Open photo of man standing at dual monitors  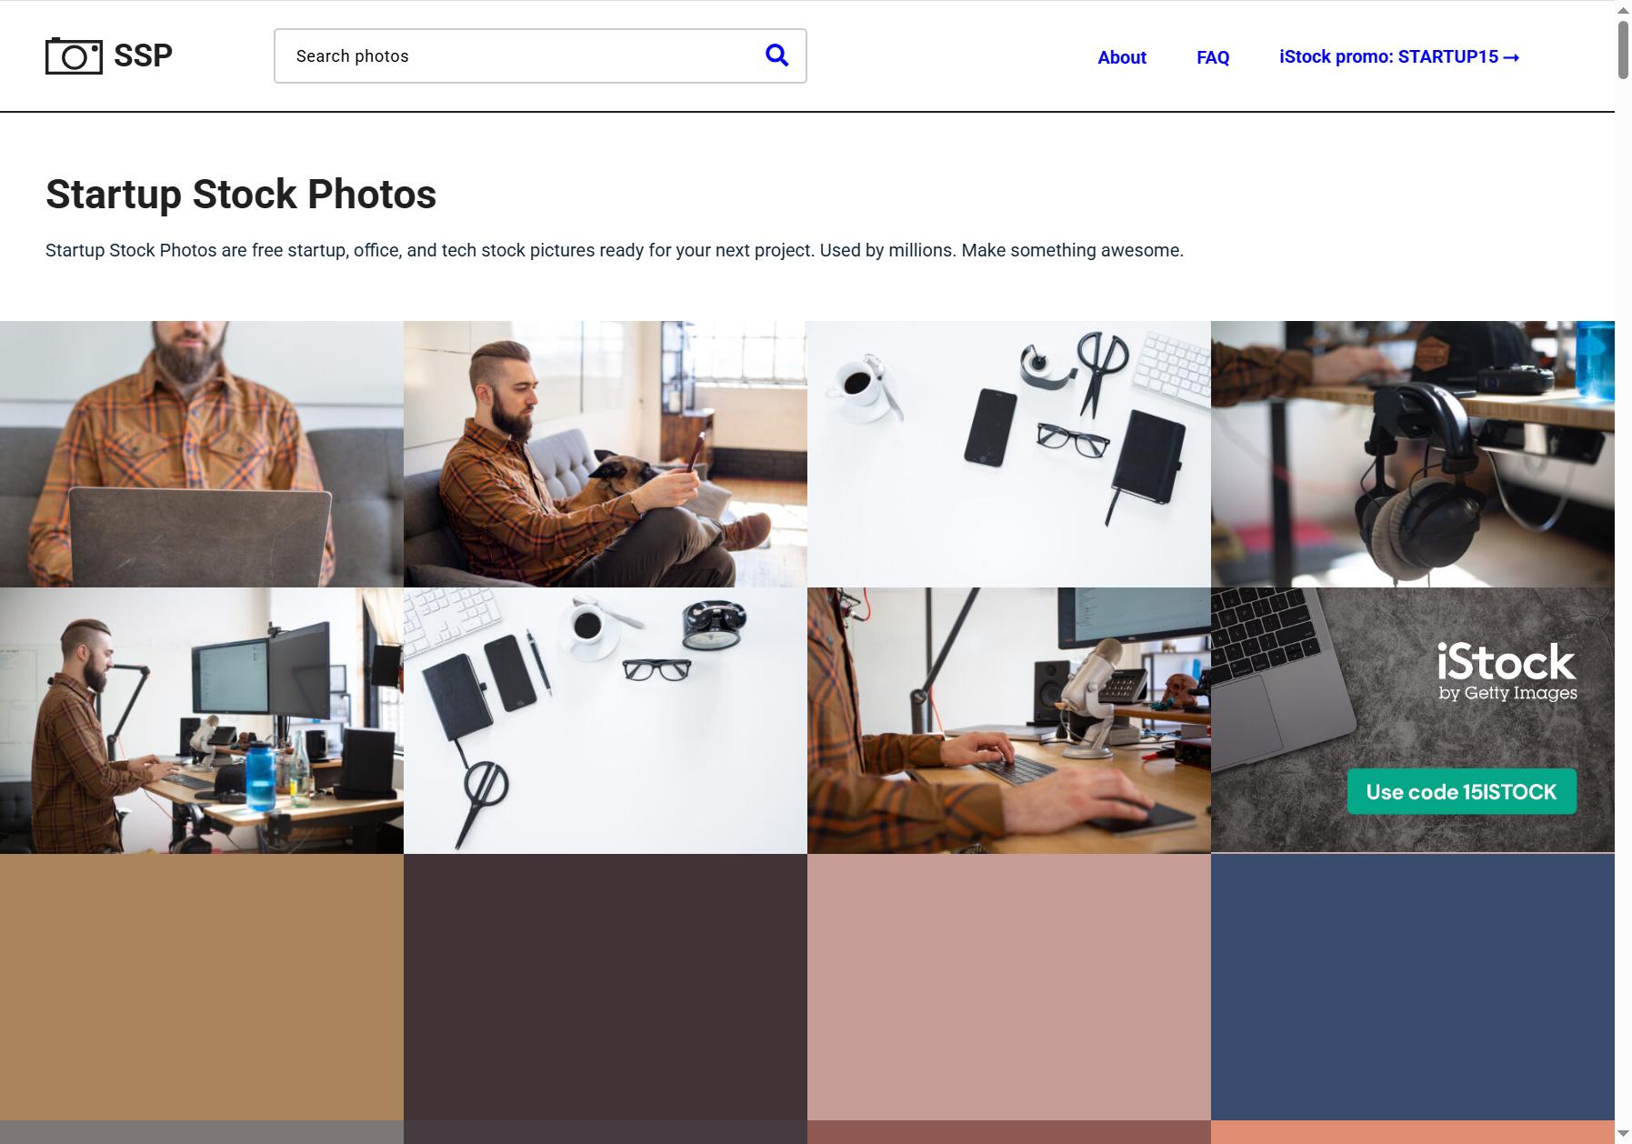coord(202,720)
